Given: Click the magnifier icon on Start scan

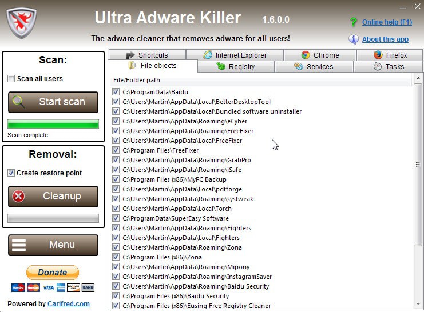Looking at the screenshot, I should click(18, 102).
